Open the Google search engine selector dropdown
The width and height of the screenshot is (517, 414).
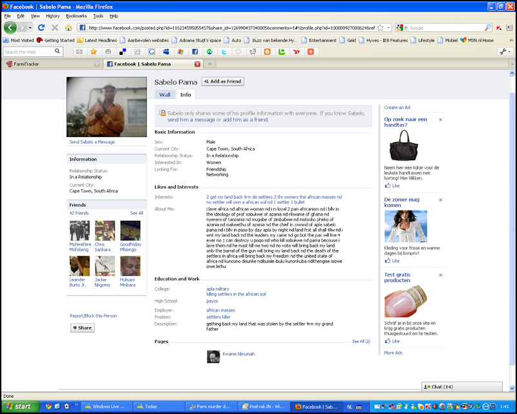401,28
